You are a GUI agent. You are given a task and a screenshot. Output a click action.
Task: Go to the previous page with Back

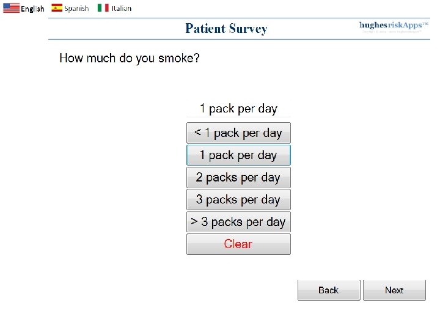tap(328, 290)
